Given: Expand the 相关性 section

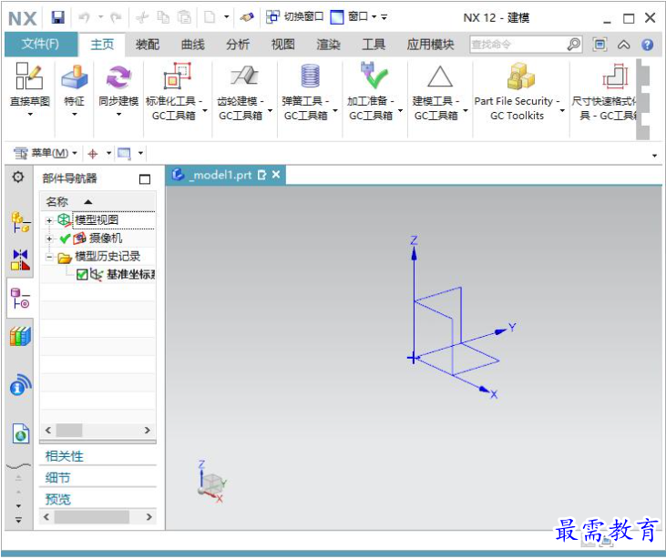Looking at the screenshot, I should (64, 456).
